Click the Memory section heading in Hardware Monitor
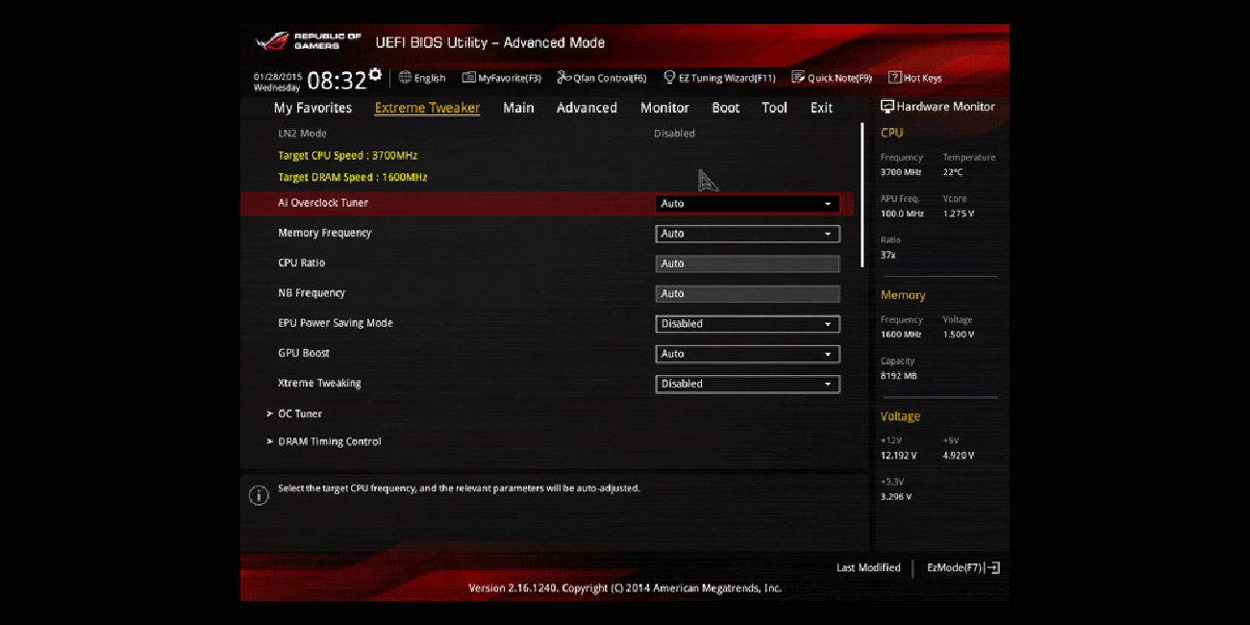This screenshot has height=625, width=1250. click(x=903, y=295)
